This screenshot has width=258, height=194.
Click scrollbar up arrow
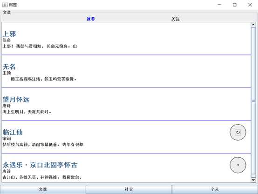click(253, 25)
